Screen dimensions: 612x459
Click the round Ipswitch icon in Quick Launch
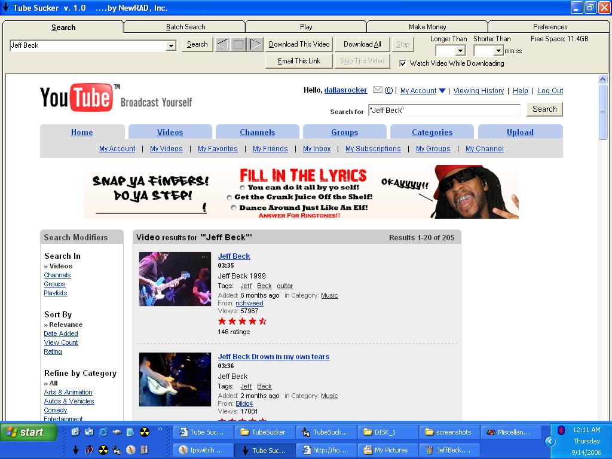tap(131, 450)
